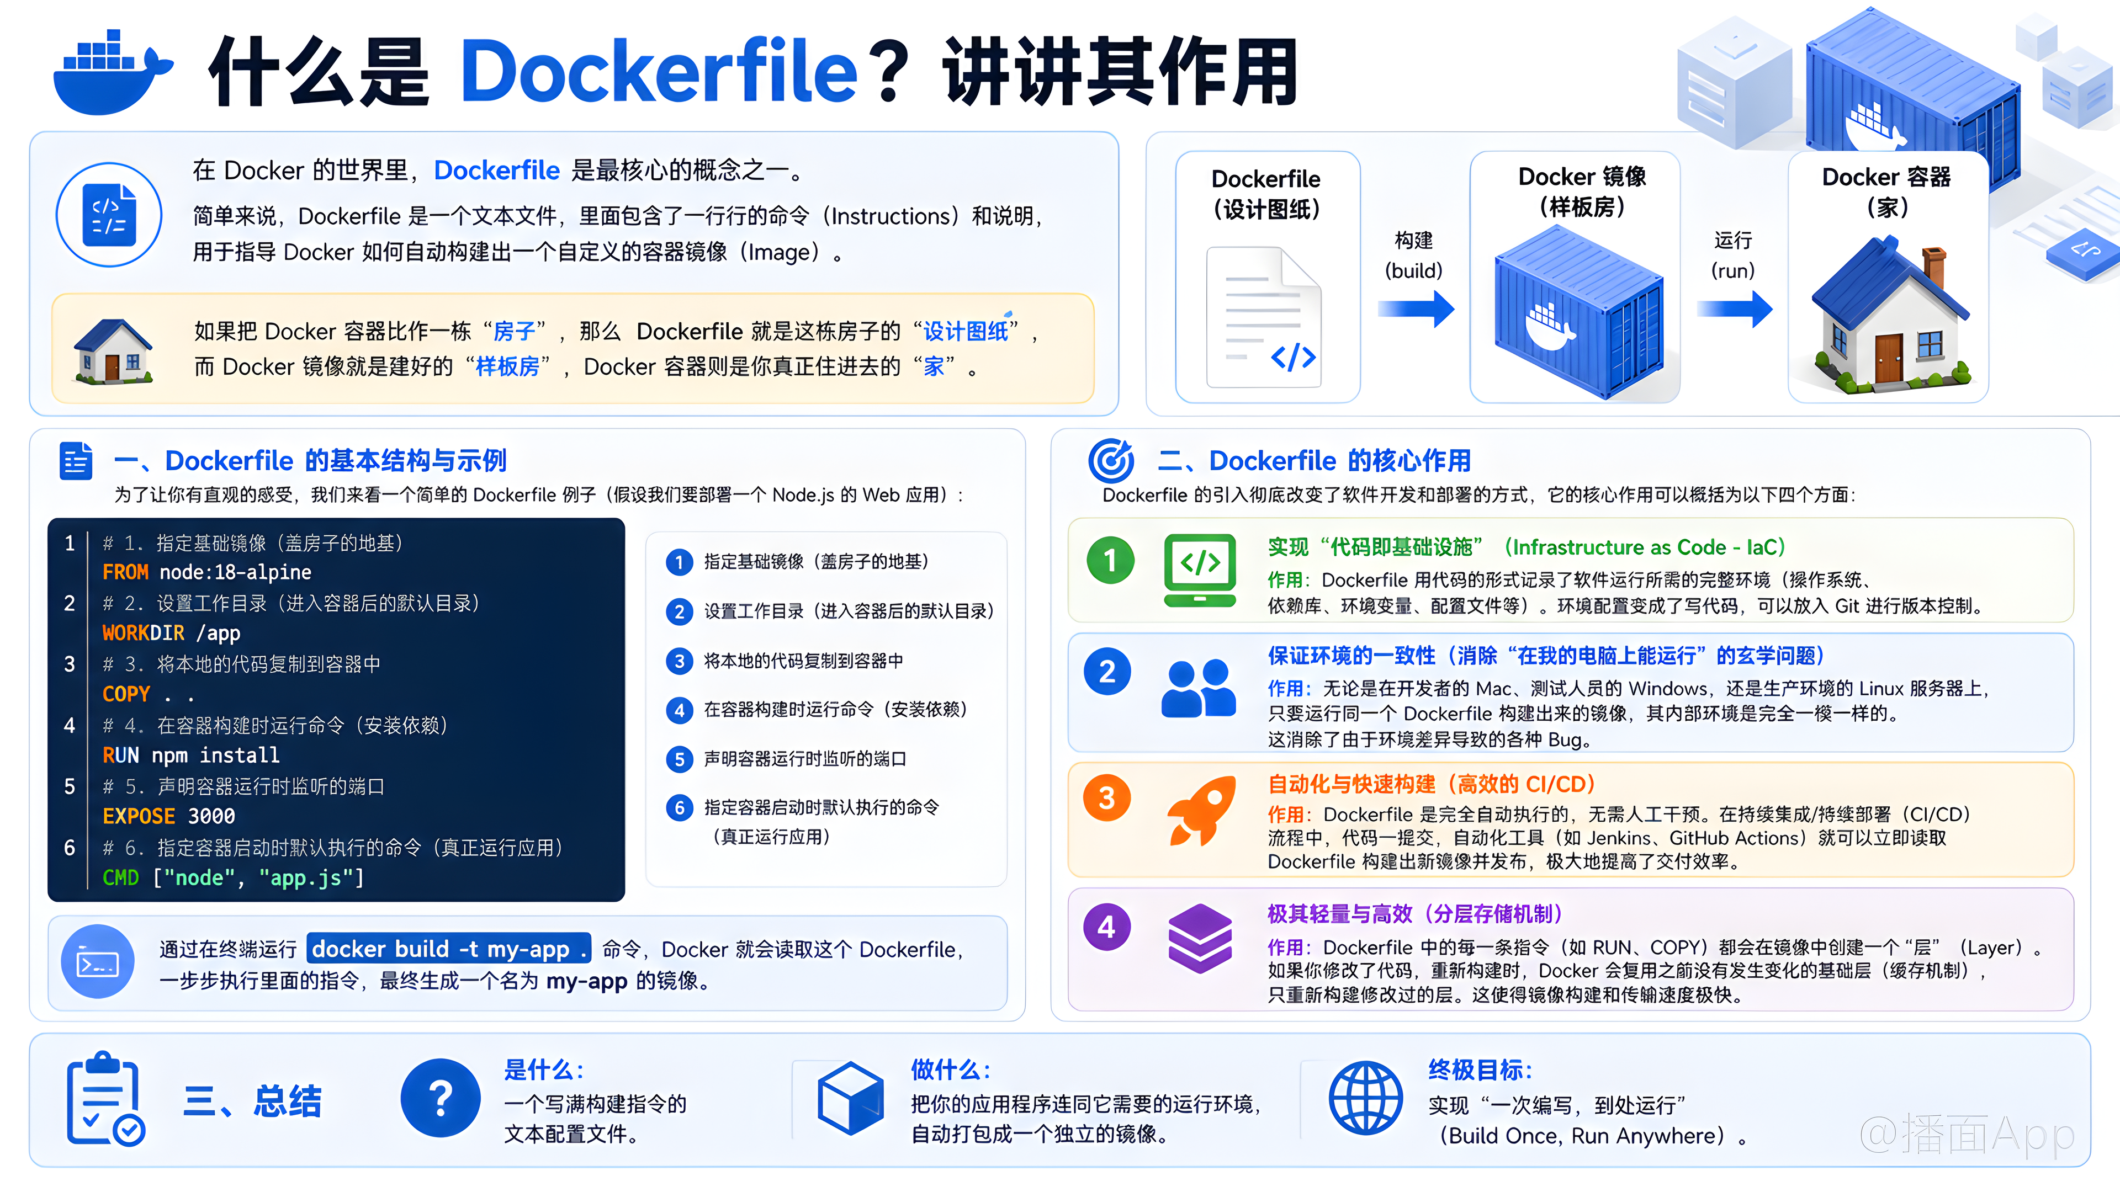
Task: Click the document icon in the Dockerfile（设计图纸）card
Action: tap(1263, 317)
